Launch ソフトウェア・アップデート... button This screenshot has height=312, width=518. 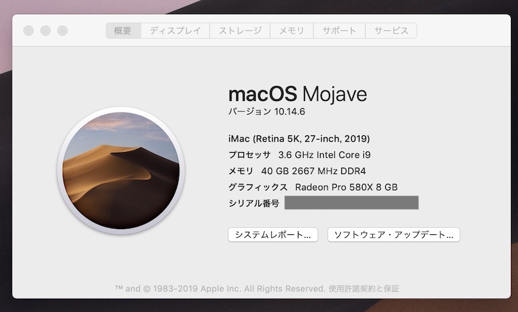pyautogui.click(x=394, y=235)
